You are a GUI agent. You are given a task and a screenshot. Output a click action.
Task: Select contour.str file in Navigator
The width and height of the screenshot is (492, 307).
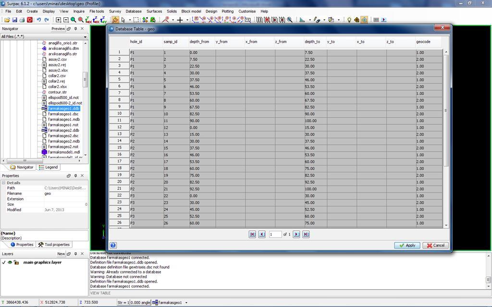[x=57, y=92]
